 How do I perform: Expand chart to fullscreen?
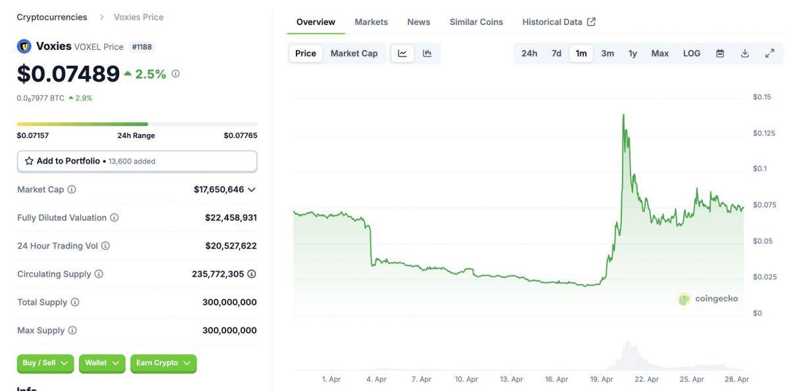tap(770, 53)
